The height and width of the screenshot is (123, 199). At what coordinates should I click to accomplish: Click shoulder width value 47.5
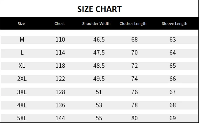click(99, 53)
